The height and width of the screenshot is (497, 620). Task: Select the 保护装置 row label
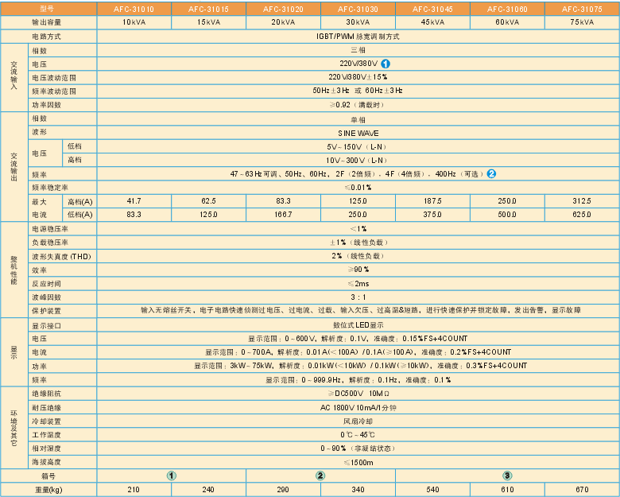pos(46,311)
